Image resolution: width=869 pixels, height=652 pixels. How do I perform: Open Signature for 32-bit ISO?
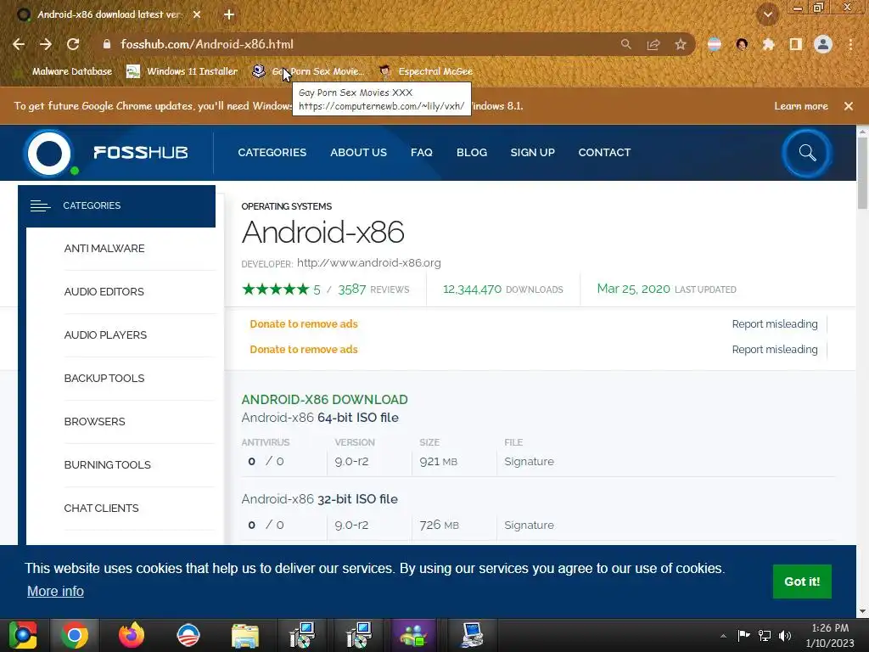529,525
